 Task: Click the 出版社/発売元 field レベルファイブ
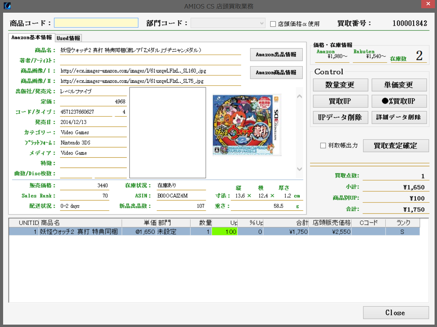point(93,91)
